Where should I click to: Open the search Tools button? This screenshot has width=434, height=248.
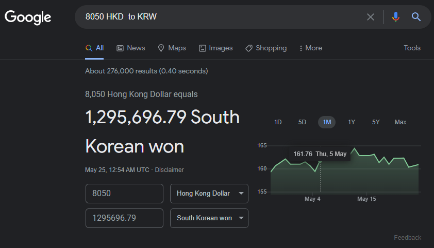412,48
